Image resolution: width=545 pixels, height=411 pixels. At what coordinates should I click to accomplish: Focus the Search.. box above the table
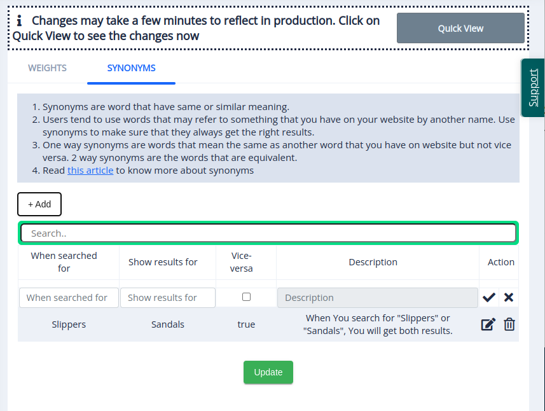coord(268,233)
